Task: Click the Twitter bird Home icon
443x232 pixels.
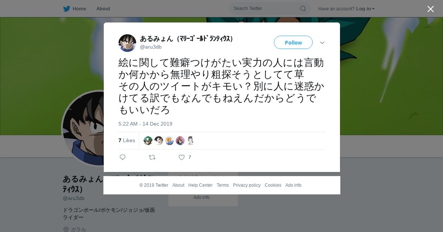Action: point(66,8)
